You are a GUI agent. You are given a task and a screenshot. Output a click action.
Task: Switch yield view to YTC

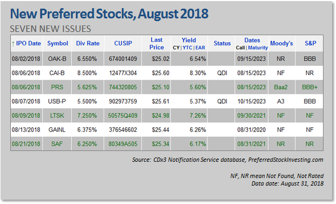[188, 48]
